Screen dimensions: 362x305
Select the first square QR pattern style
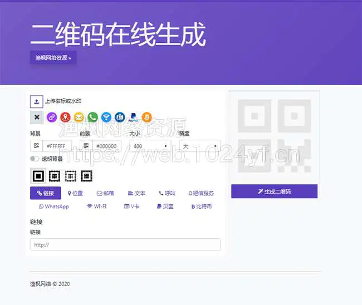point(38,176)
